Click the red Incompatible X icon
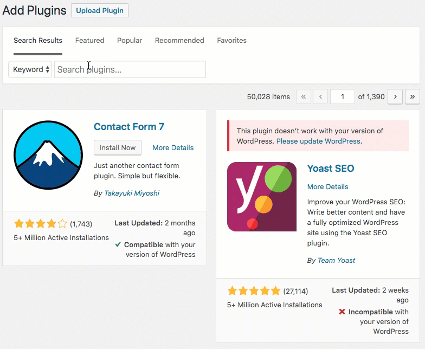This screenshot has height=349, width=425. (x=342, y=312)
